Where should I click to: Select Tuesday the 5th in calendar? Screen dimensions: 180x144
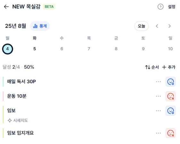35,49
